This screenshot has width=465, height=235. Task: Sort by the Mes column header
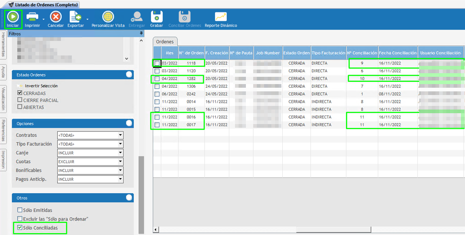(x=170, y=53)
